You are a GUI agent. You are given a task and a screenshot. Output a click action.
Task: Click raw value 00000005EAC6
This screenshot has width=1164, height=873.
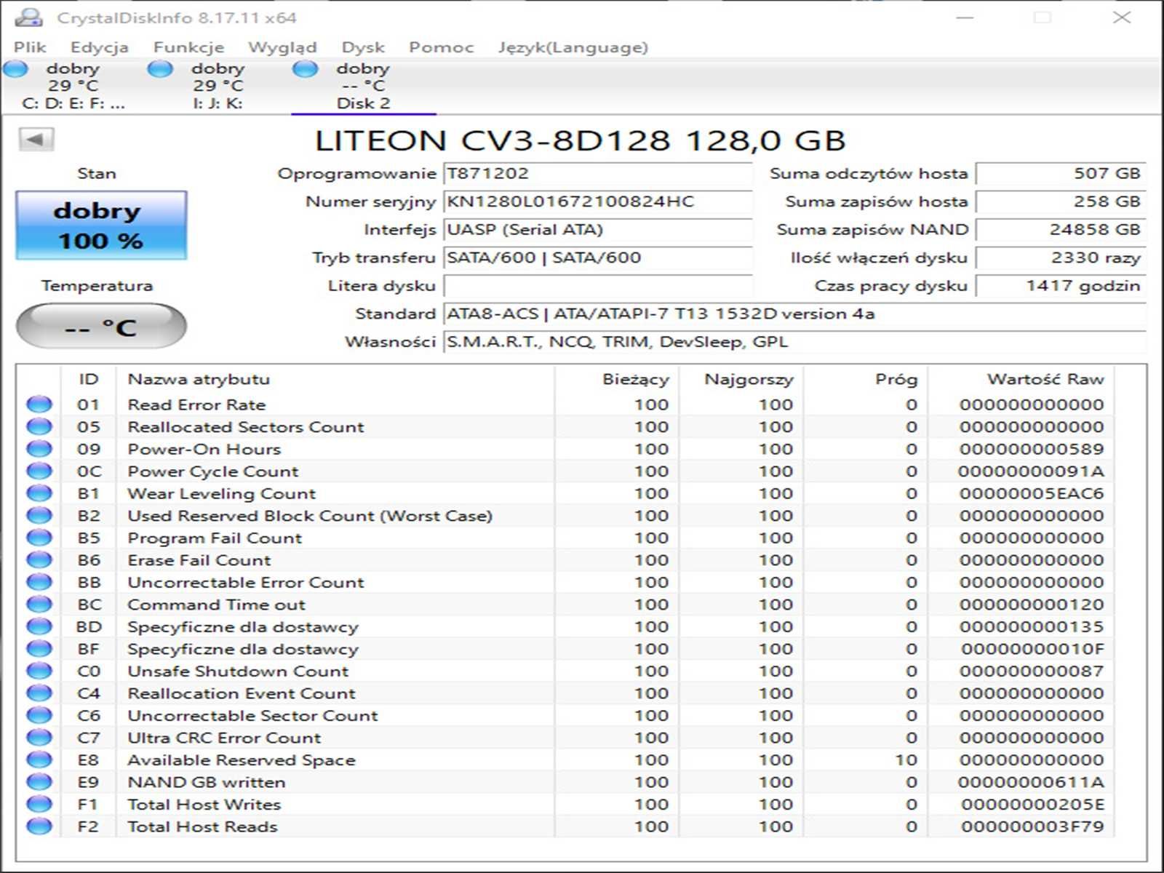[1031, 493]
